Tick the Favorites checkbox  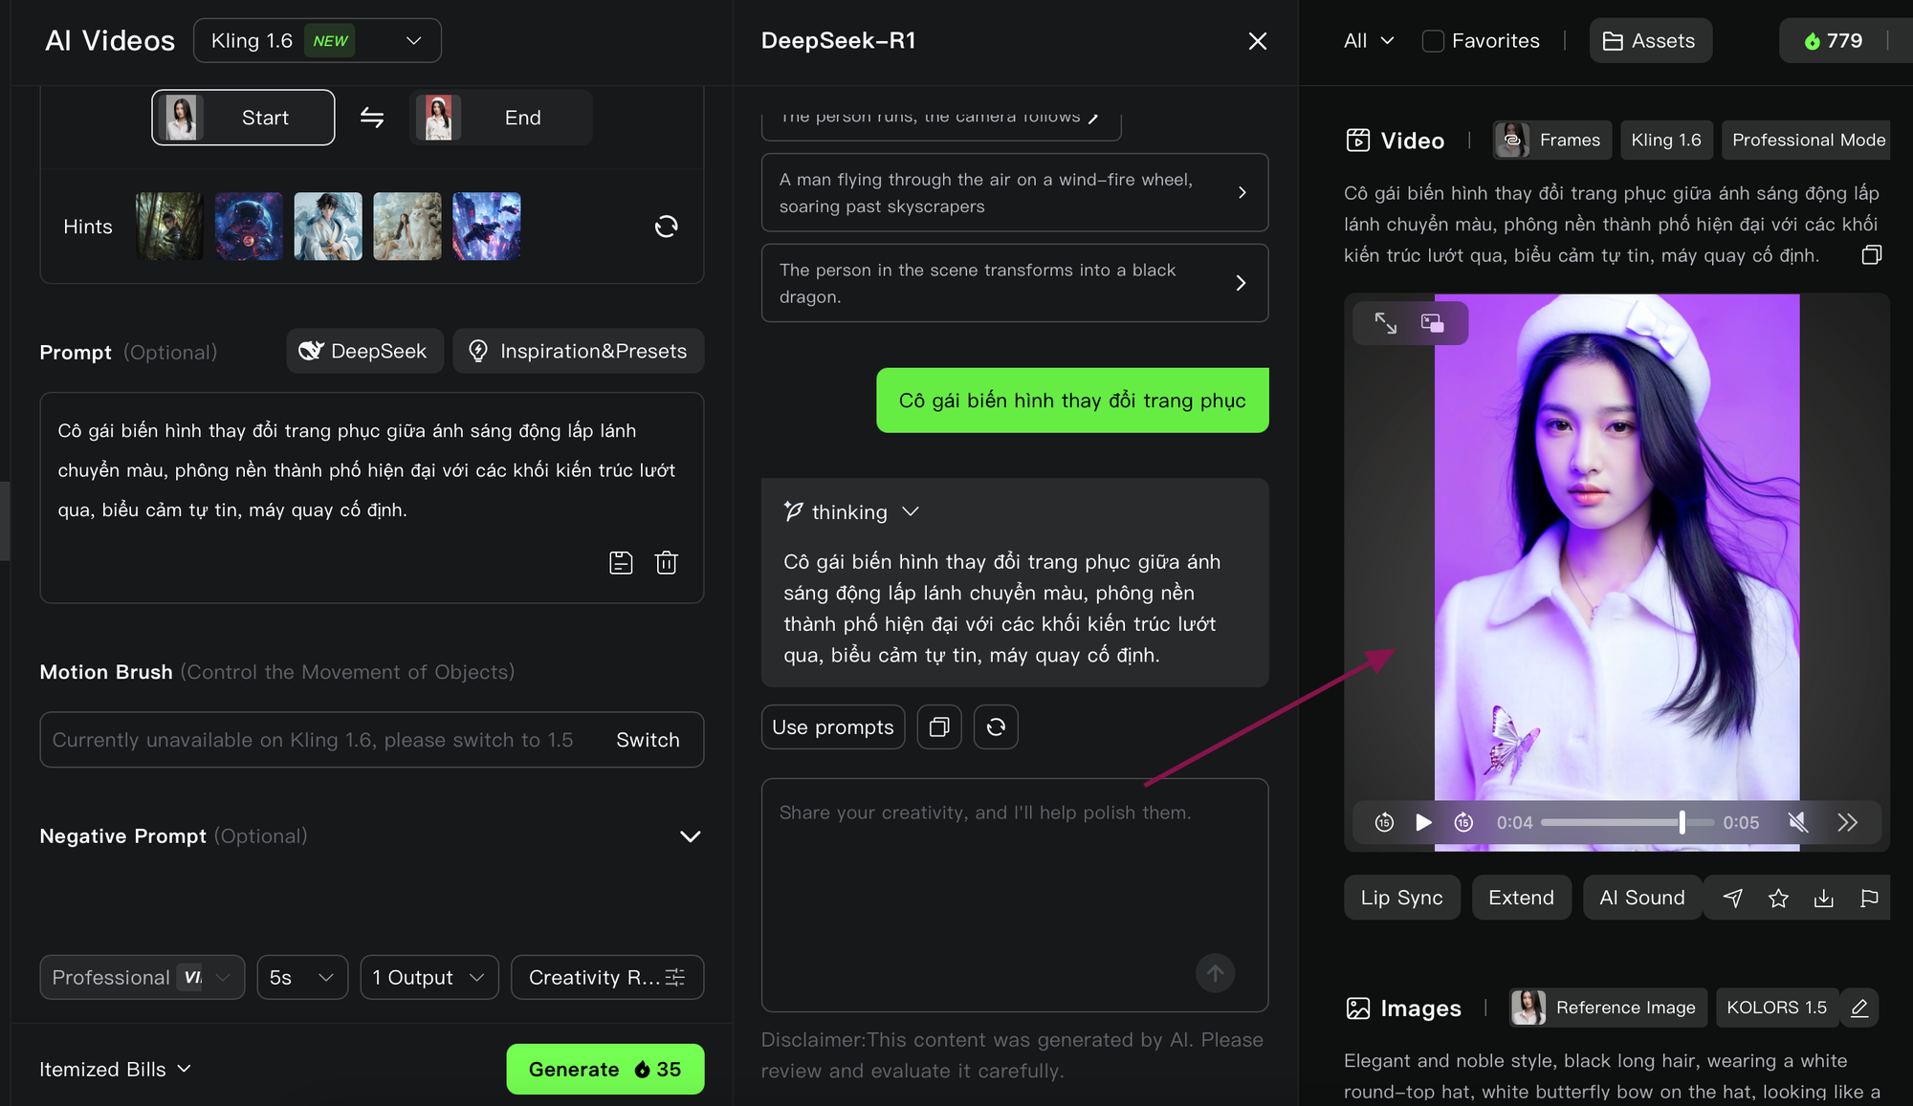tap(1432, 41)
